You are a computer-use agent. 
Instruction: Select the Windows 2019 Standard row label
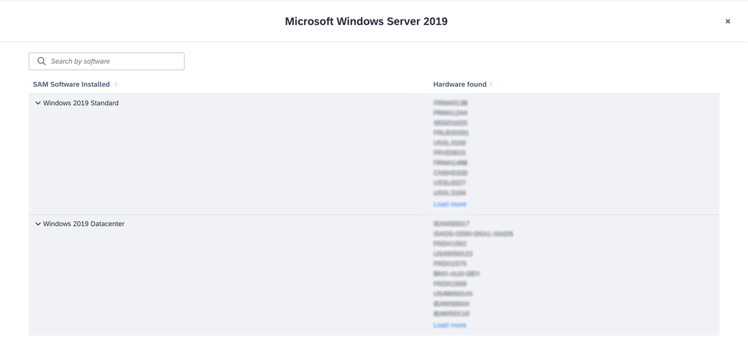81,103
